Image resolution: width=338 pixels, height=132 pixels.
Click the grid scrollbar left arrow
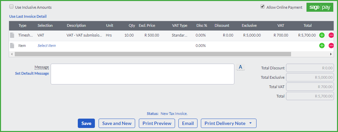(x=12, y=54)
